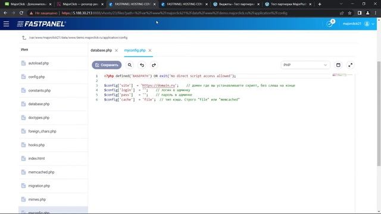
Task: Open search in the code editor
Action: coord(130,65)
